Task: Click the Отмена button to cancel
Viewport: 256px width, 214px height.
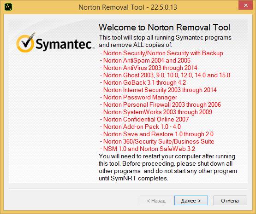Action: 230,201
